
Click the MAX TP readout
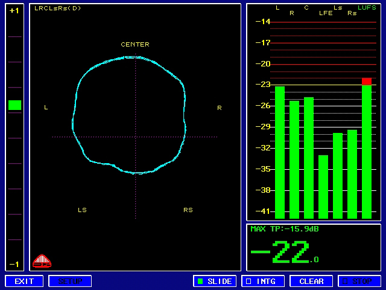click(284, 229)
